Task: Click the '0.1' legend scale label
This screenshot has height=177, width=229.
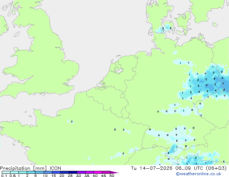Action: tap(4, 176)
